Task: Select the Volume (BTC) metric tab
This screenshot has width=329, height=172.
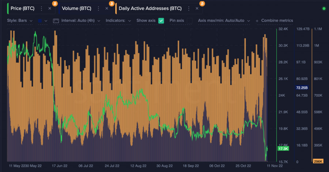Action: [76, 8]
